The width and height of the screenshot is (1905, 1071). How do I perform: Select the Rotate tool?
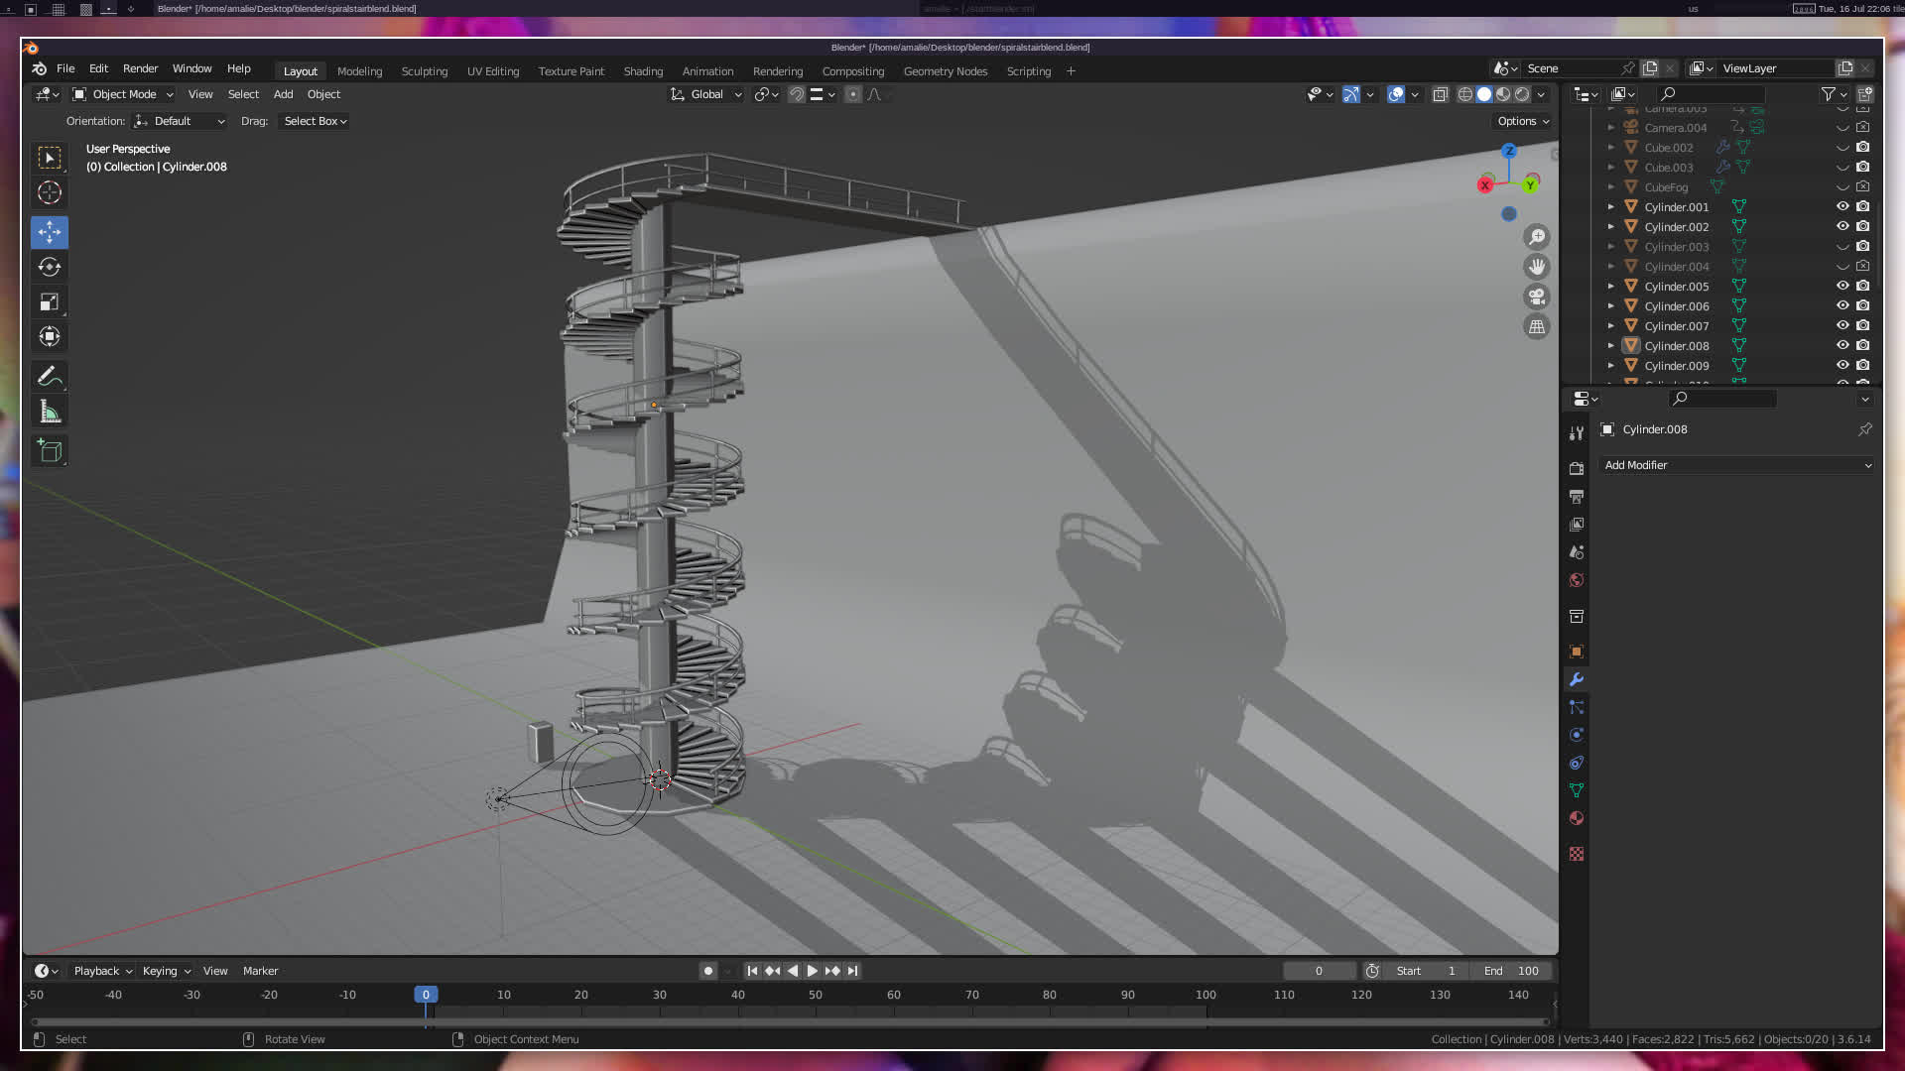49,267
